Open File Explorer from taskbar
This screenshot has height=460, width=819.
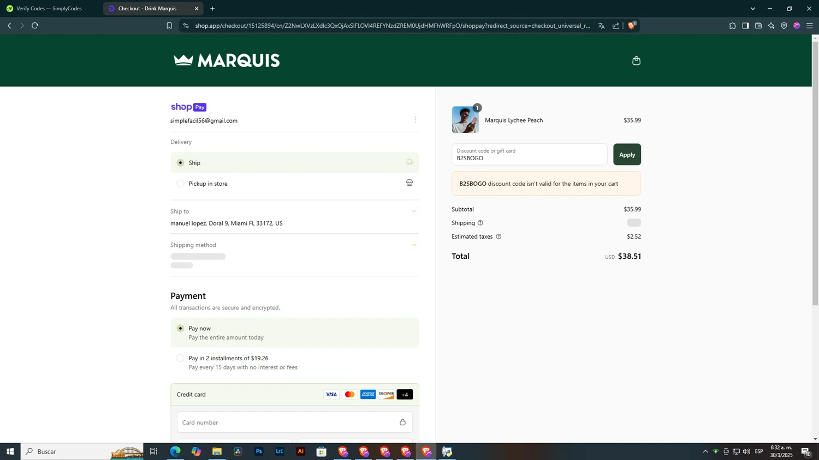(217, 451)
